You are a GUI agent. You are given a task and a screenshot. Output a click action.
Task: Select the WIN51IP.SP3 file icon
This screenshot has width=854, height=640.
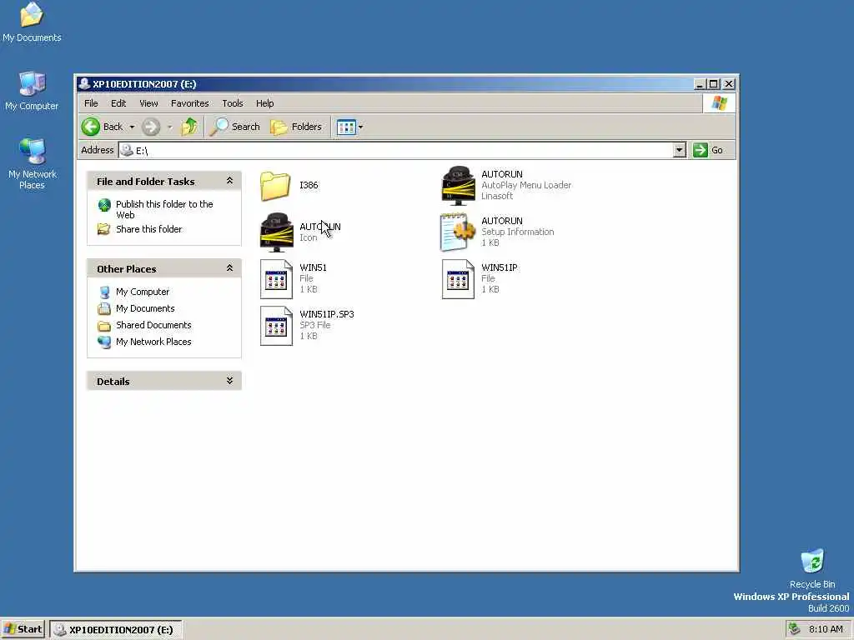tap(276, 326)
